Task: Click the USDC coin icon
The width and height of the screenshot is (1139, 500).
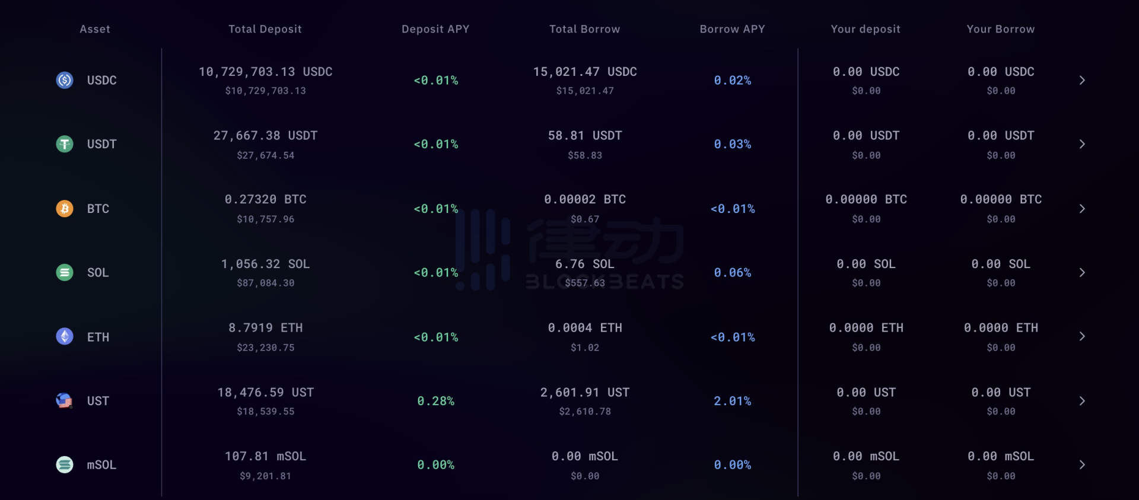Action: coord(65,80)
